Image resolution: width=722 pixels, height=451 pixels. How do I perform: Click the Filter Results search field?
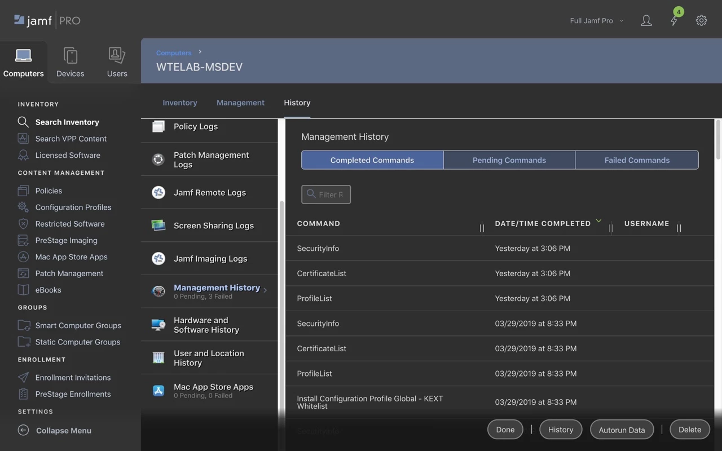(326, 194)
